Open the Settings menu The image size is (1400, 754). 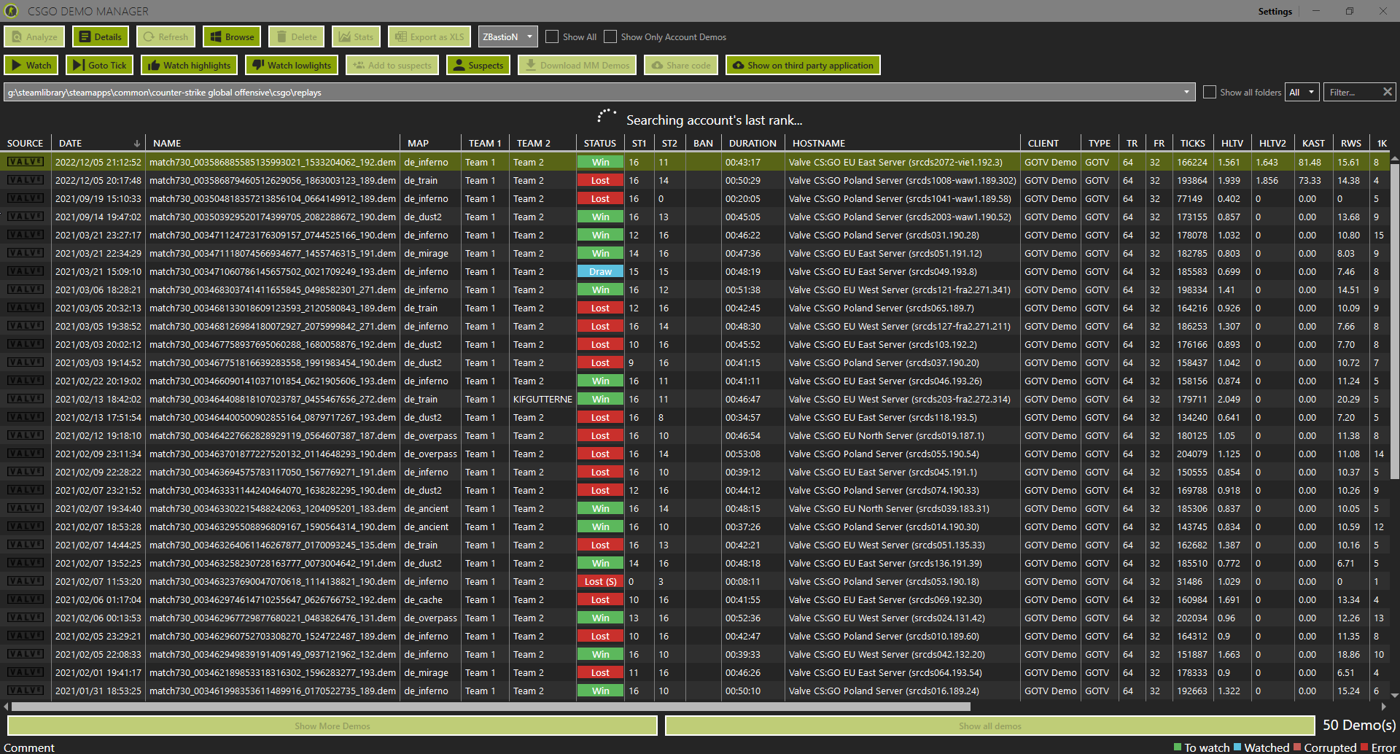[1275, 11]
